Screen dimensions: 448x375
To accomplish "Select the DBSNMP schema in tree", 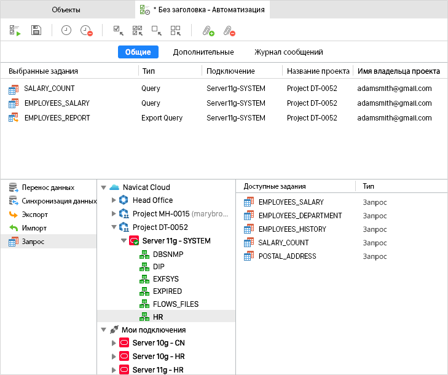I will 168,254.
